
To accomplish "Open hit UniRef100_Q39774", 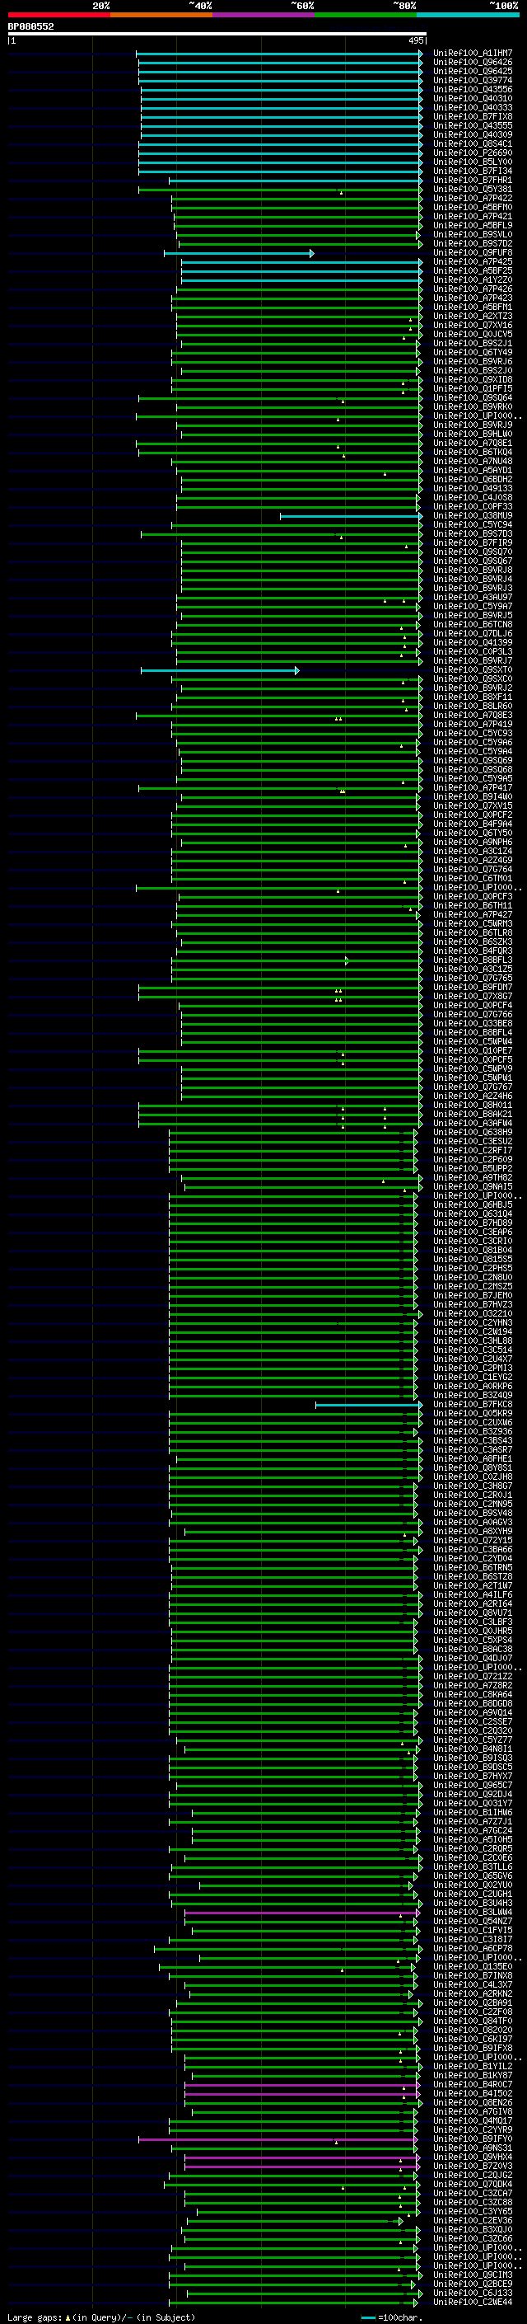I will pos(472,80).
